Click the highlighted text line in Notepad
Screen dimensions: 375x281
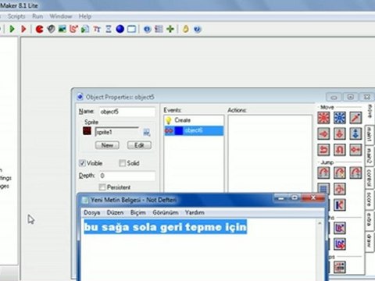pos(165,227)
